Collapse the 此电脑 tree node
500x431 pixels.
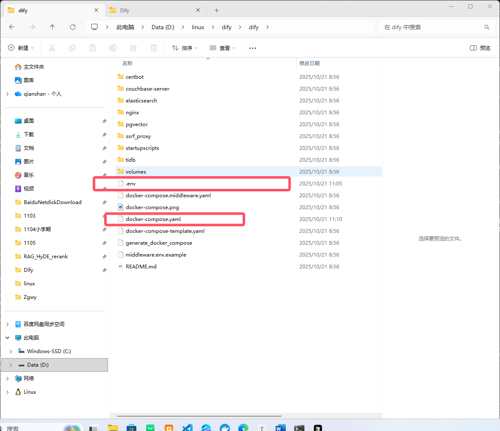8,338
